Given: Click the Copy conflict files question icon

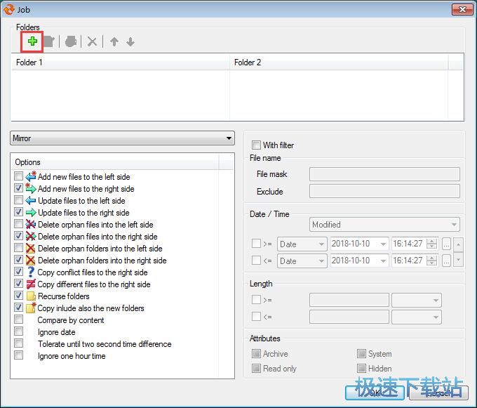Looking at the screenshot, I should (31, 272).
